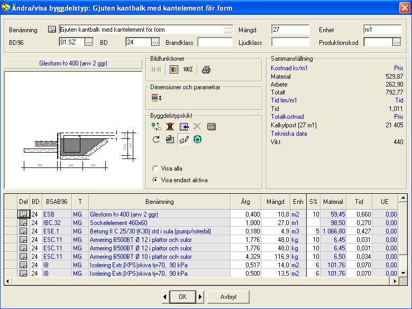This screenshot has width=412, height=309.
Task: Click the Kostnad kr/m1 link
Action: pos(289,68)
